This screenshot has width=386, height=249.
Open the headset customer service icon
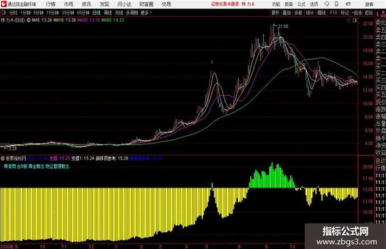tap(327, 4)
